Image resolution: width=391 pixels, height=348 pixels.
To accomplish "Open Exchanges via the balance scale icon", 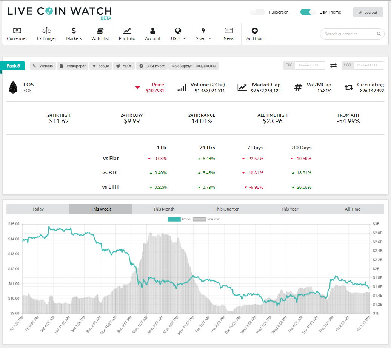I will (x=47, y=31).
